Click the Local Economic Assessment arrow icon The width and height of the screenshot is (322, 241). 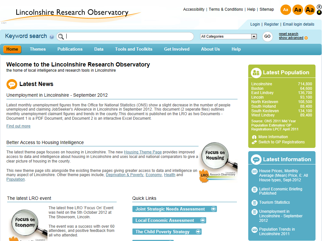[203, 220]
